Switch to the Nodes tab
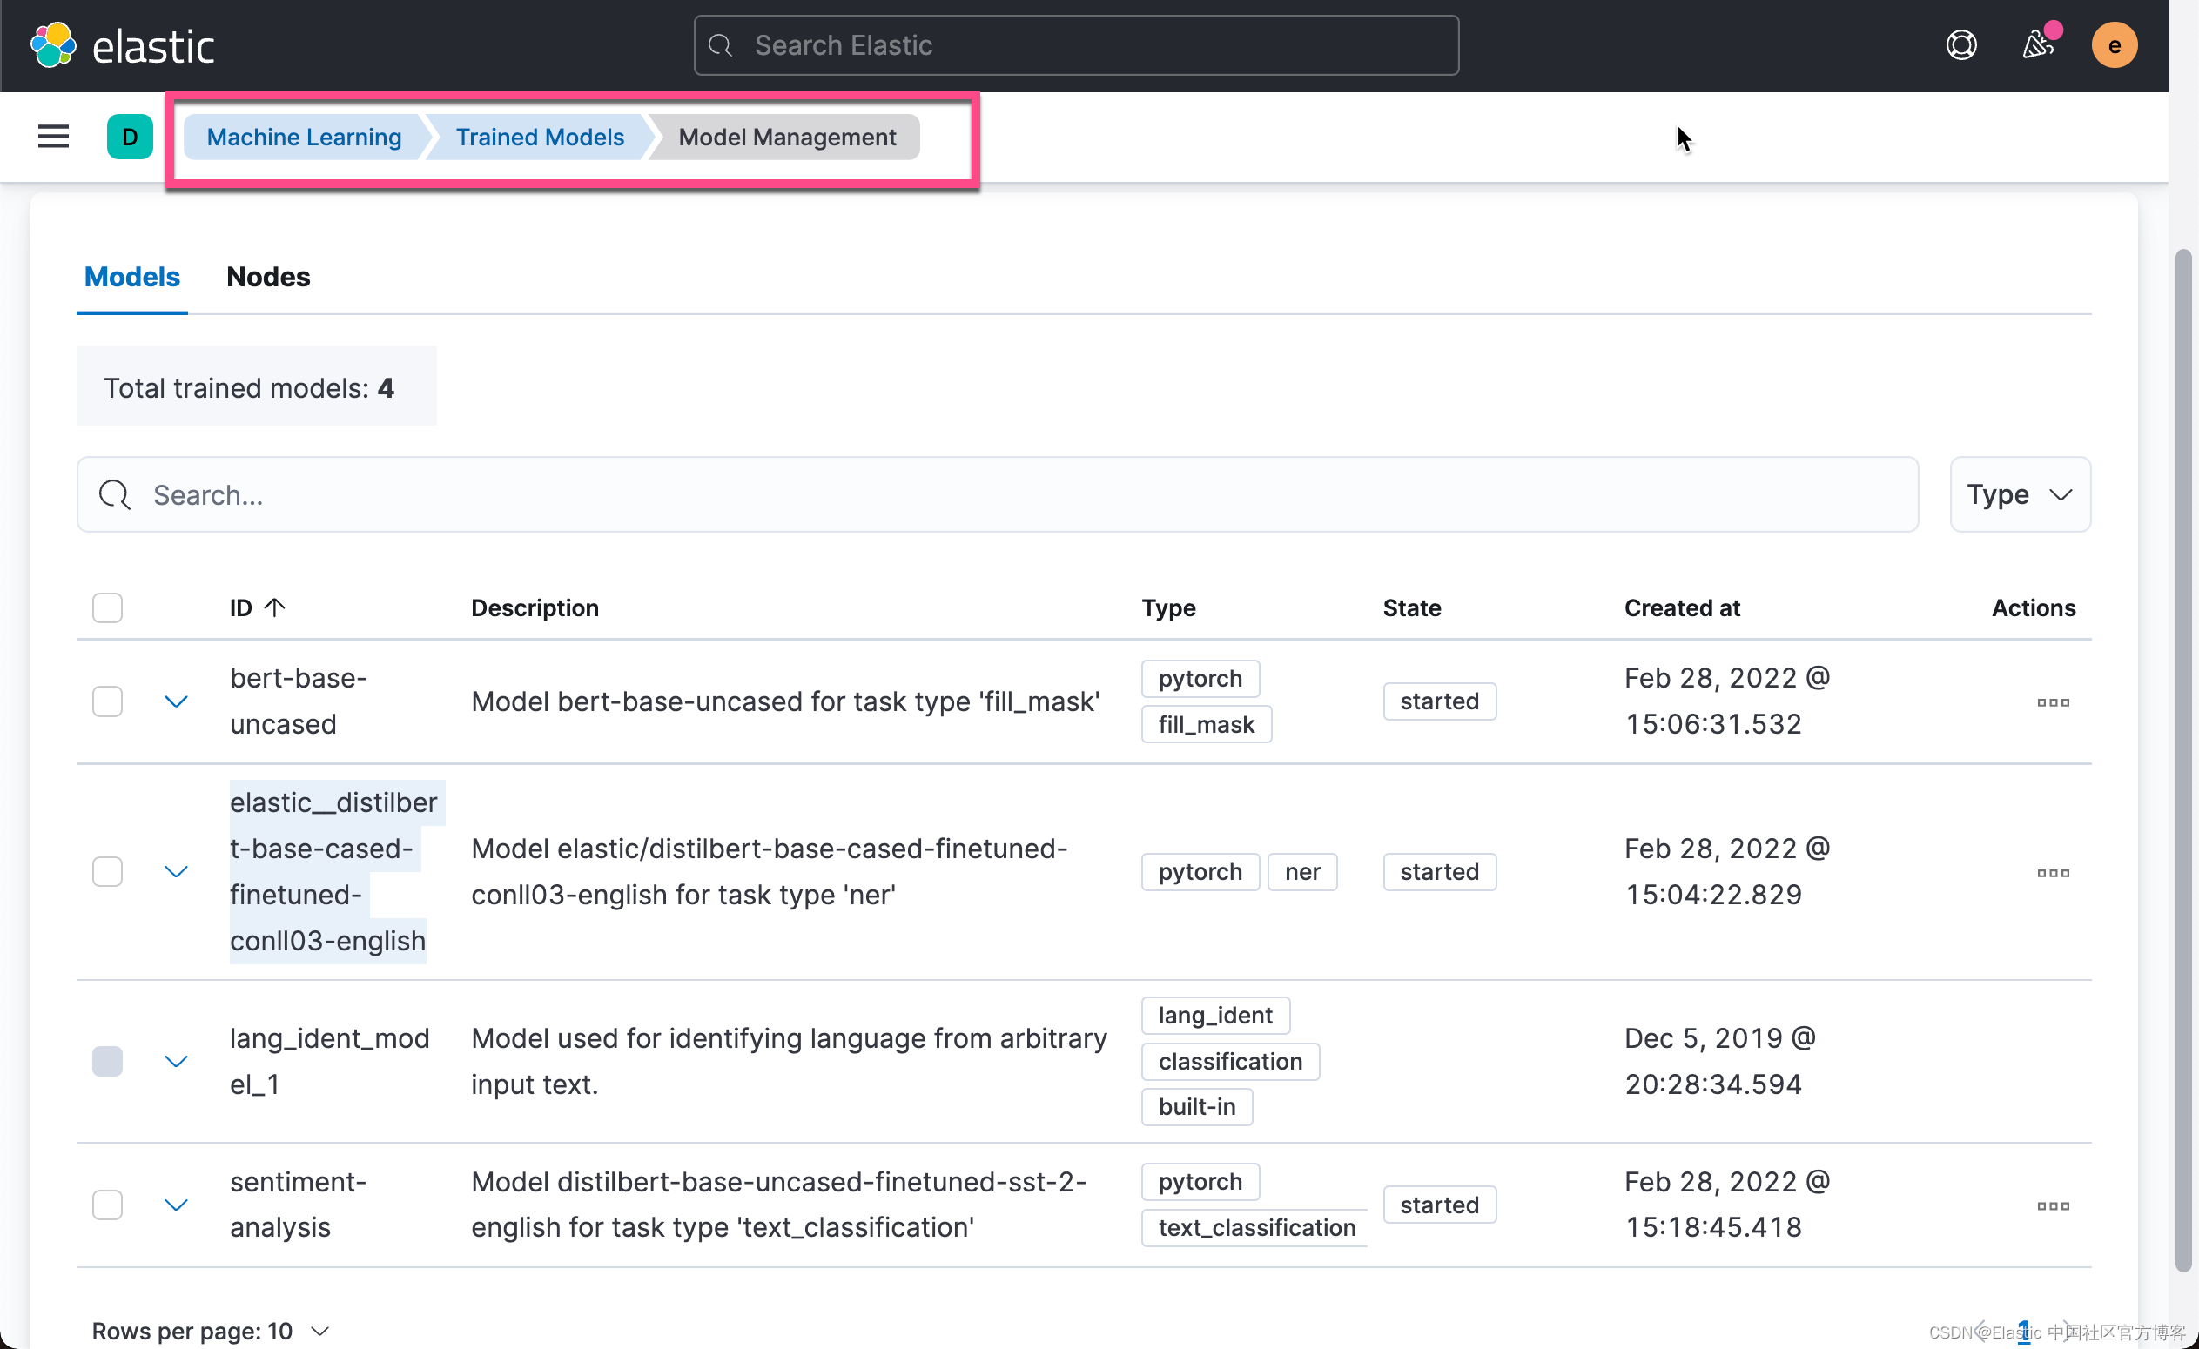This screenshot has width=2199, height=1349. pyautogui.click(x=268, y=277)
